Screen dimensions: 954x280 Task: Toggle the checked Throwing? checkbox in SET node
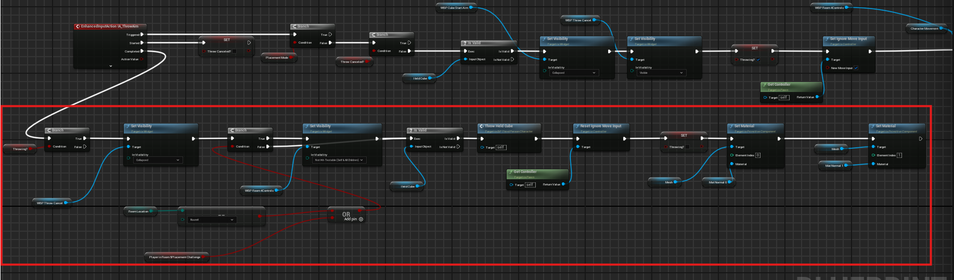(758, 60)
